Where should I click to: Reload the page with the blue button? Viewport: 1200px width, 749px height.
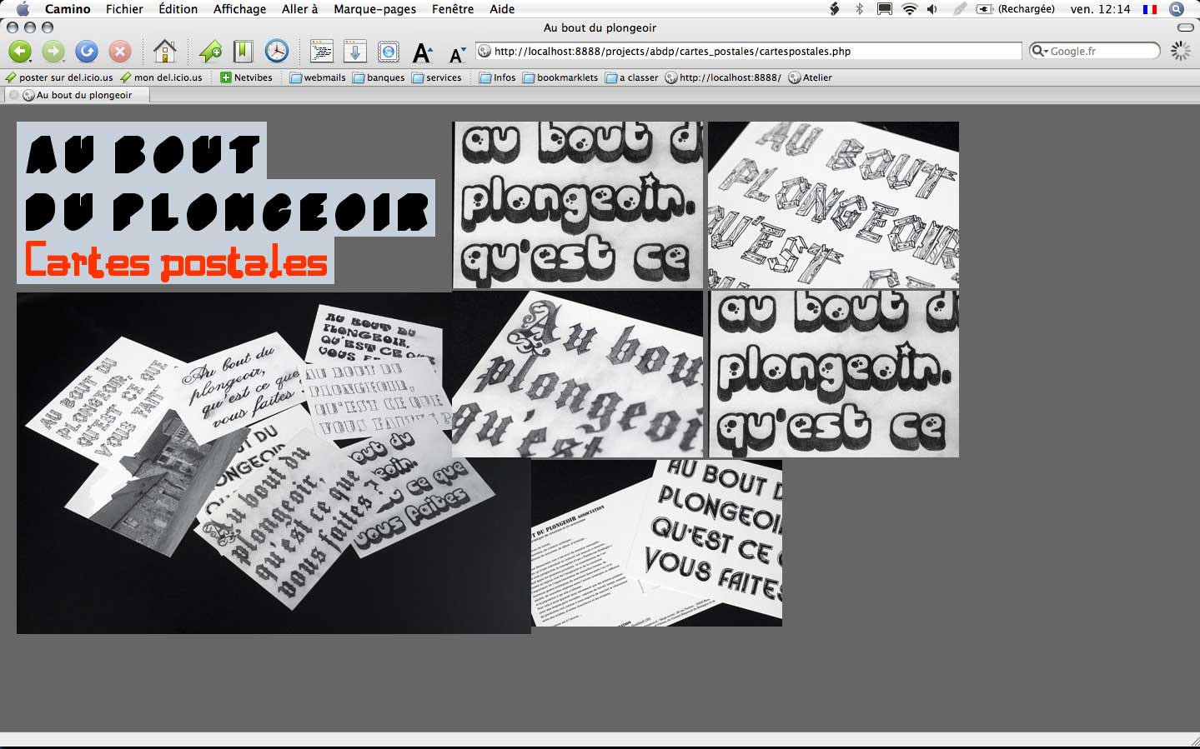click(87, 52)
